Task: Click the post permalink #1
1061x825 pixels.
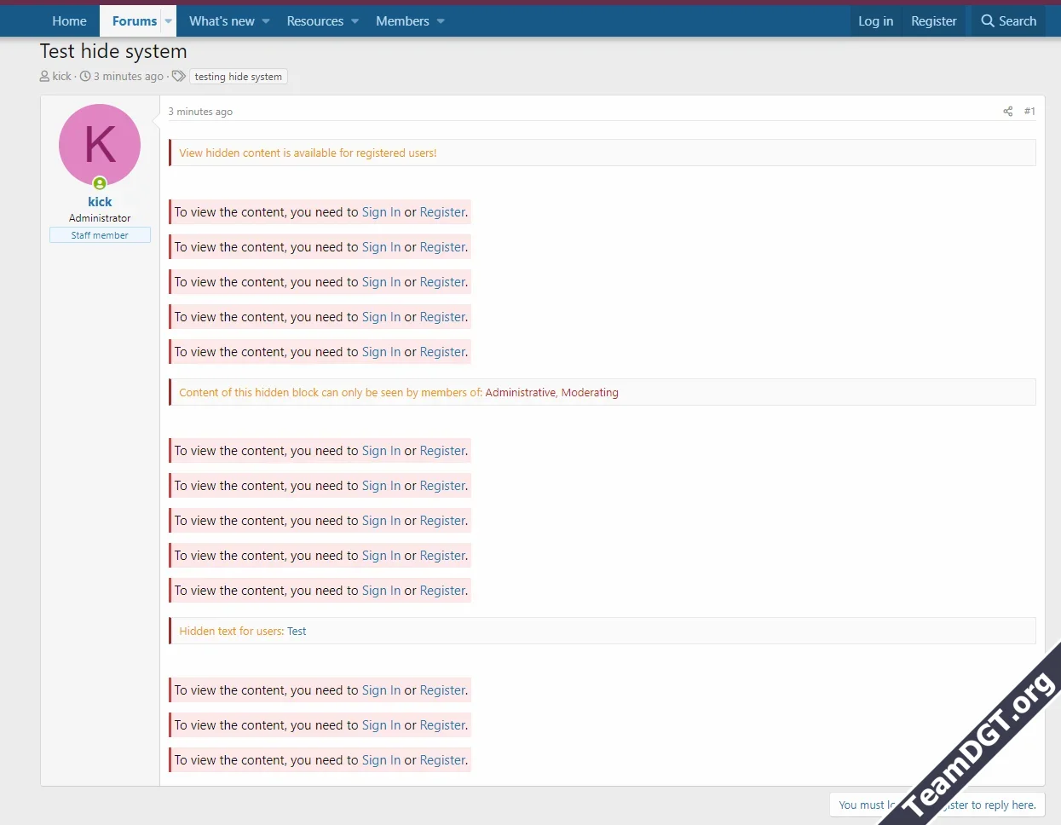Action: pos(1029,111)
